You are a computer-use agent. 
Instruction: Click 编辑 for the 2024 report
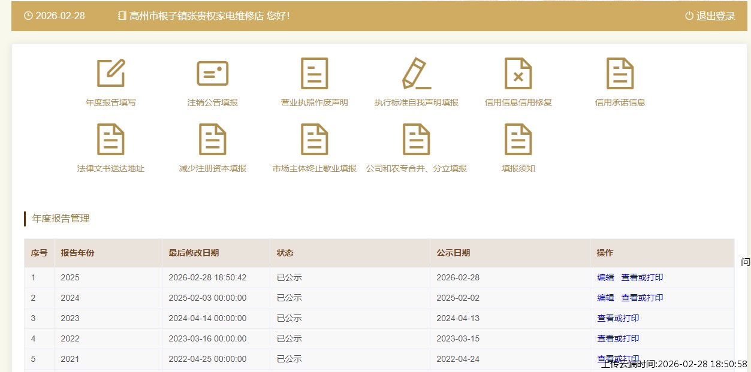click(x=605, y=298)
